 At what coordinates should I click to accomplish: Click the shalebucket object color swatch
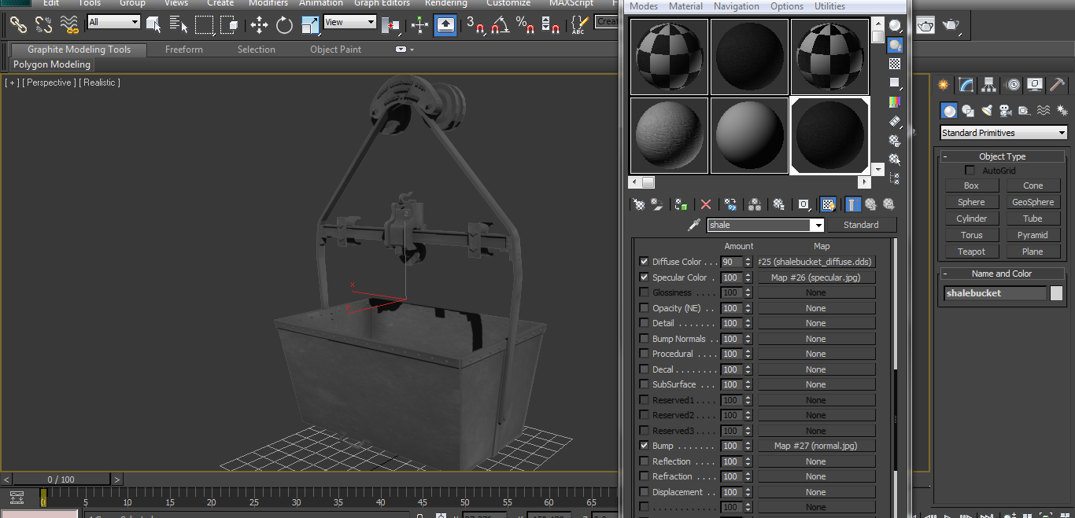click(x=1056, y=293)
